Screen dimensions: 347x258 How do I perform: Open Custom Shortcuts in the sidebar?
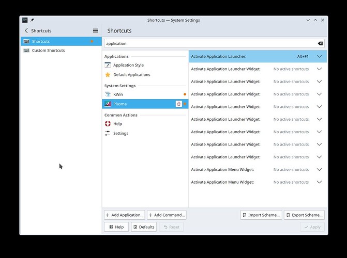61,51
